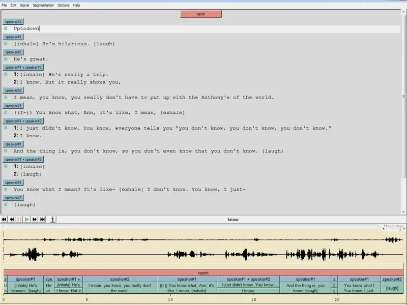The width and height of the screenshot is (407, 305).
Task: Open the Options menu
Action: click(64, 5)
